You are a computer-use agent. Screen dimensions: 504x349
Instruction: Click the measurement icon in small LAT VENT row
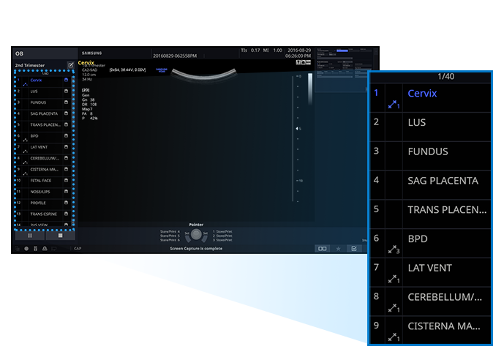click(x=25, y=151)
